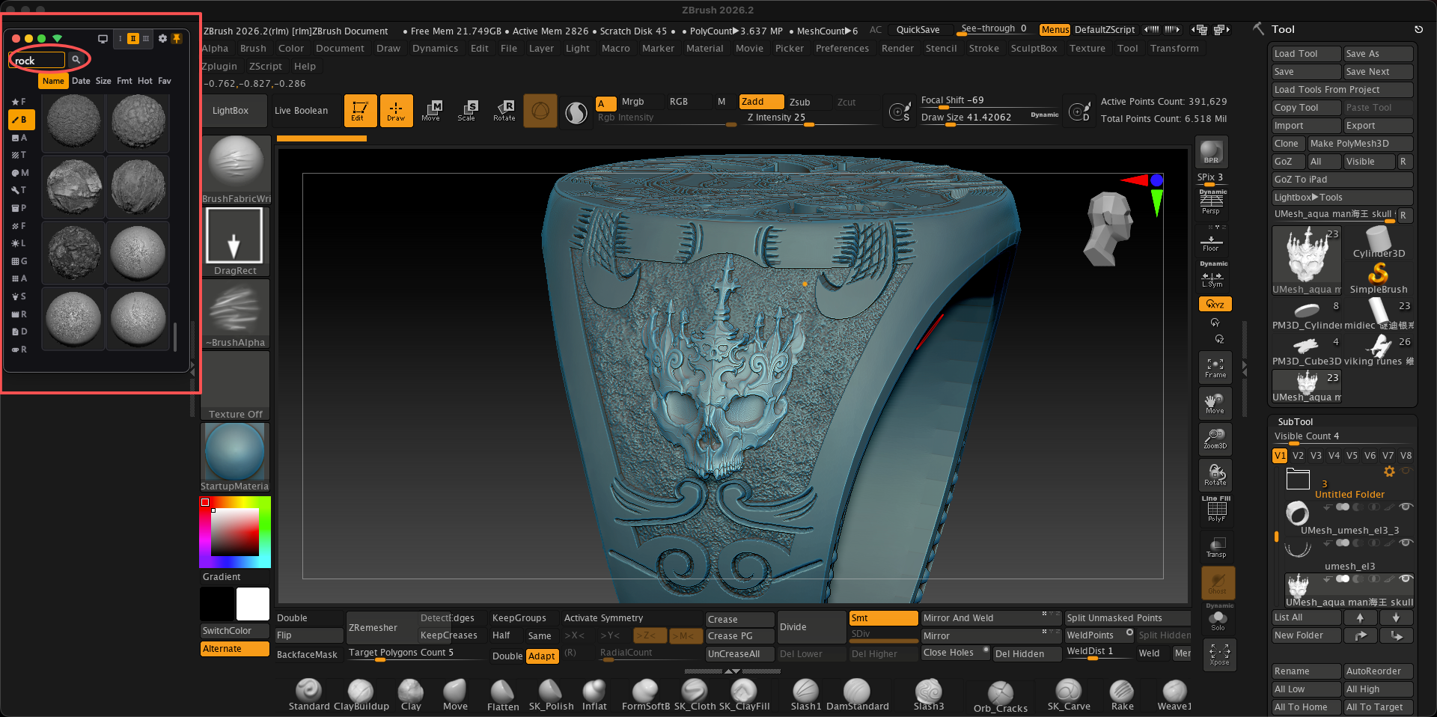1437x717 pixels.
Task: Click the Frame view icon
Action: 1215,367
